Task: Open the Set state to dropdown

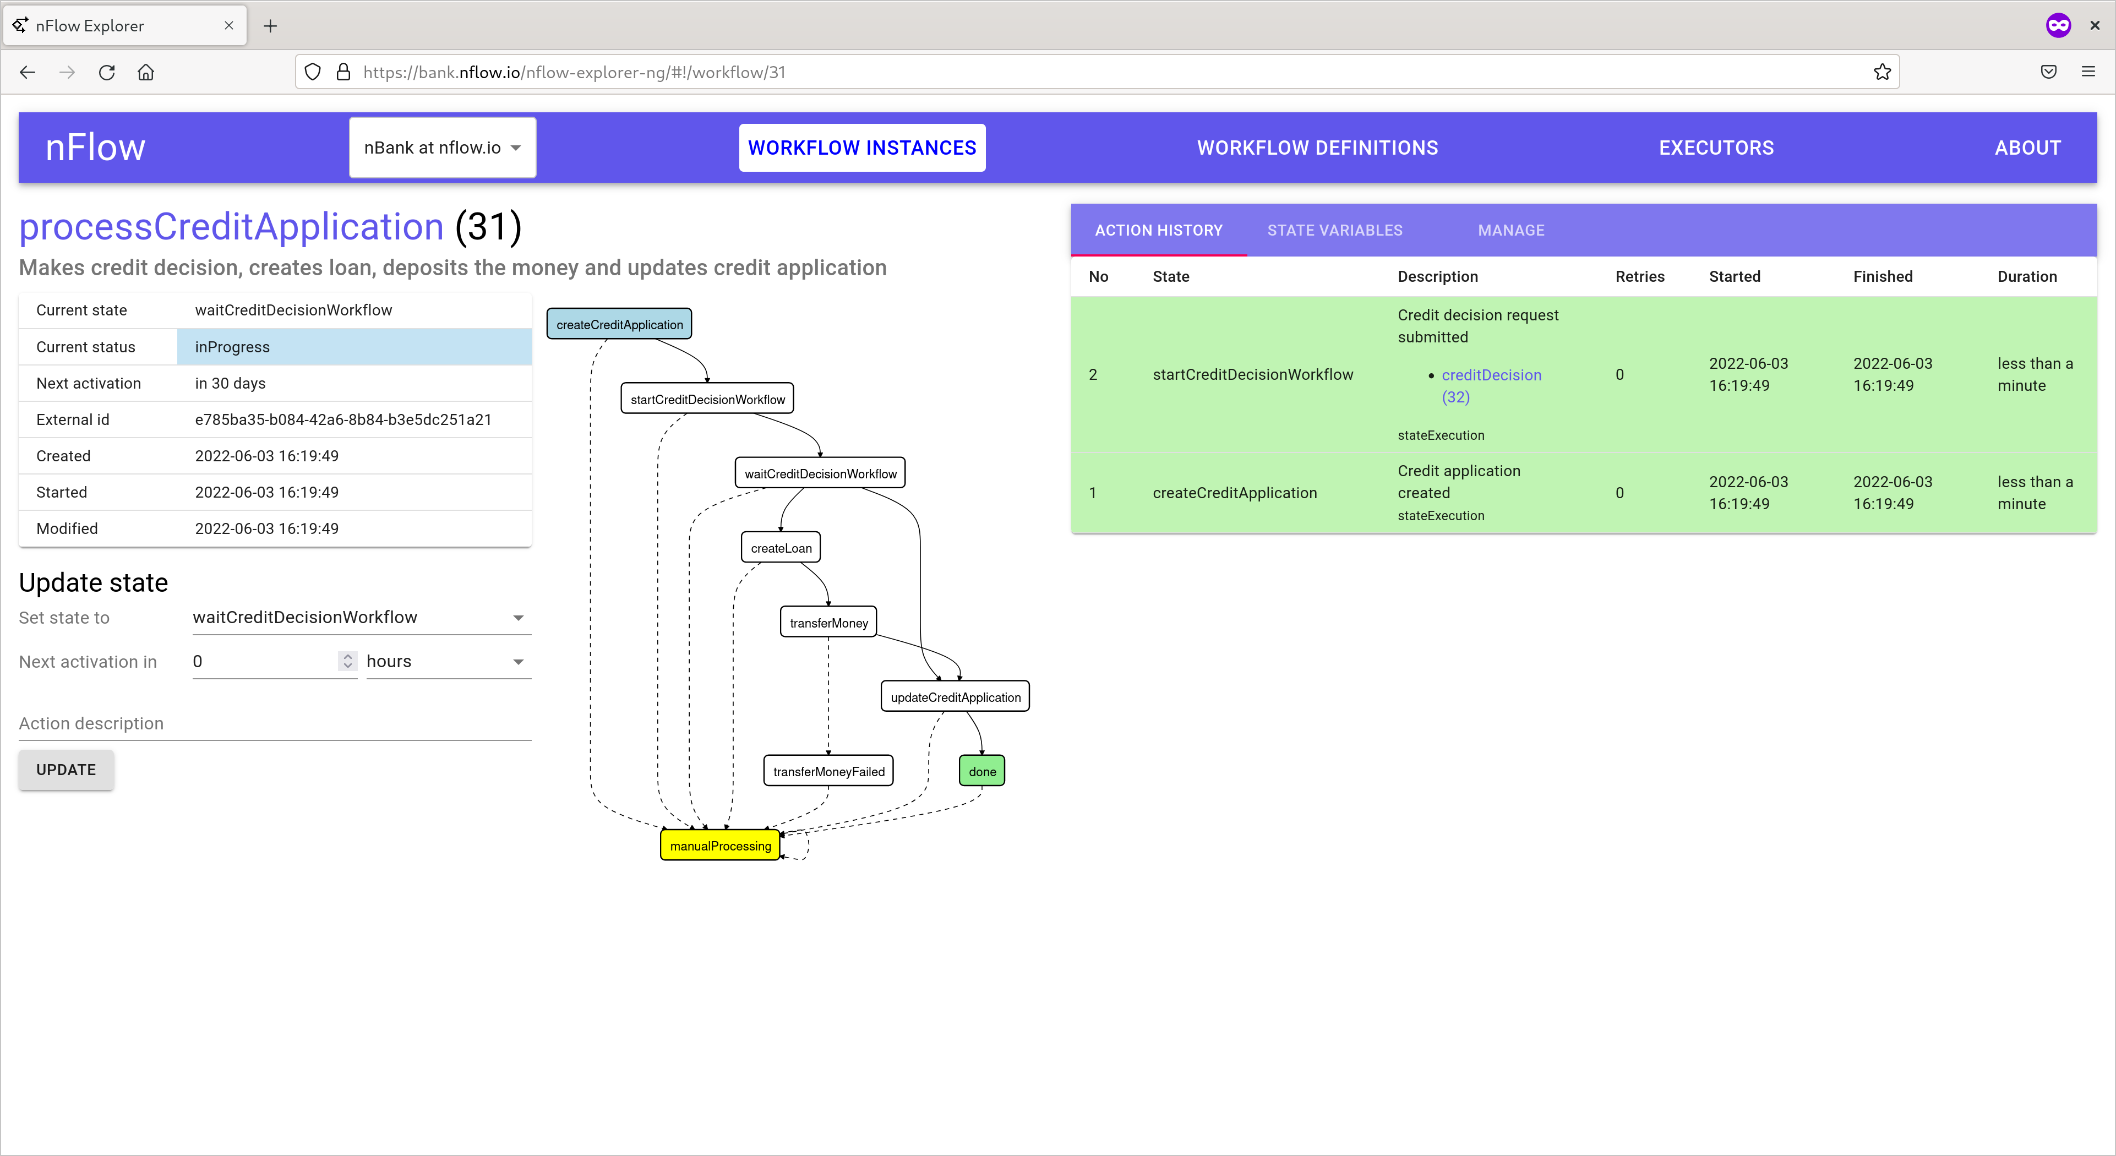Action: (x=360, y=618)
